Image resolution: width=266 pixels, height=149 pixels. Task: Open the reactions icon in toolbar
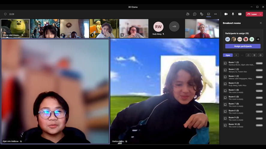click(x=202, y=14)
